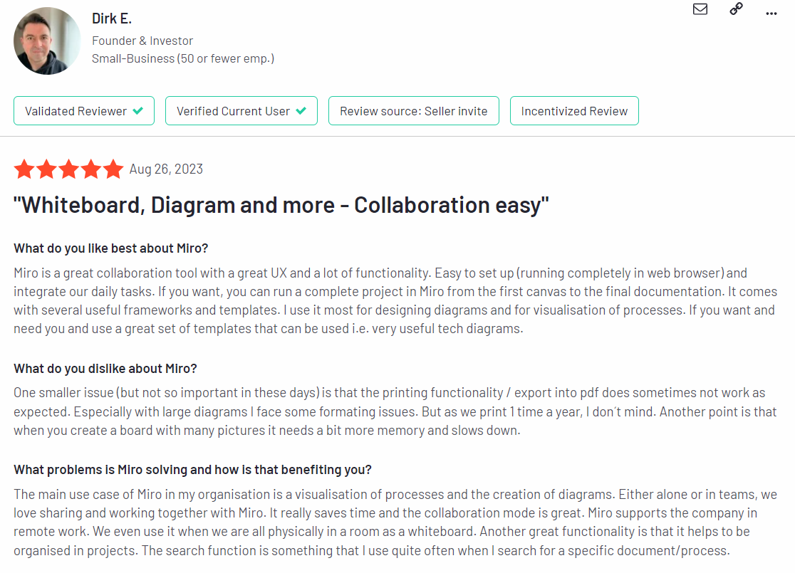Click the envelope email icon
This screenshot has width=795, height=573.
[700, 9]
